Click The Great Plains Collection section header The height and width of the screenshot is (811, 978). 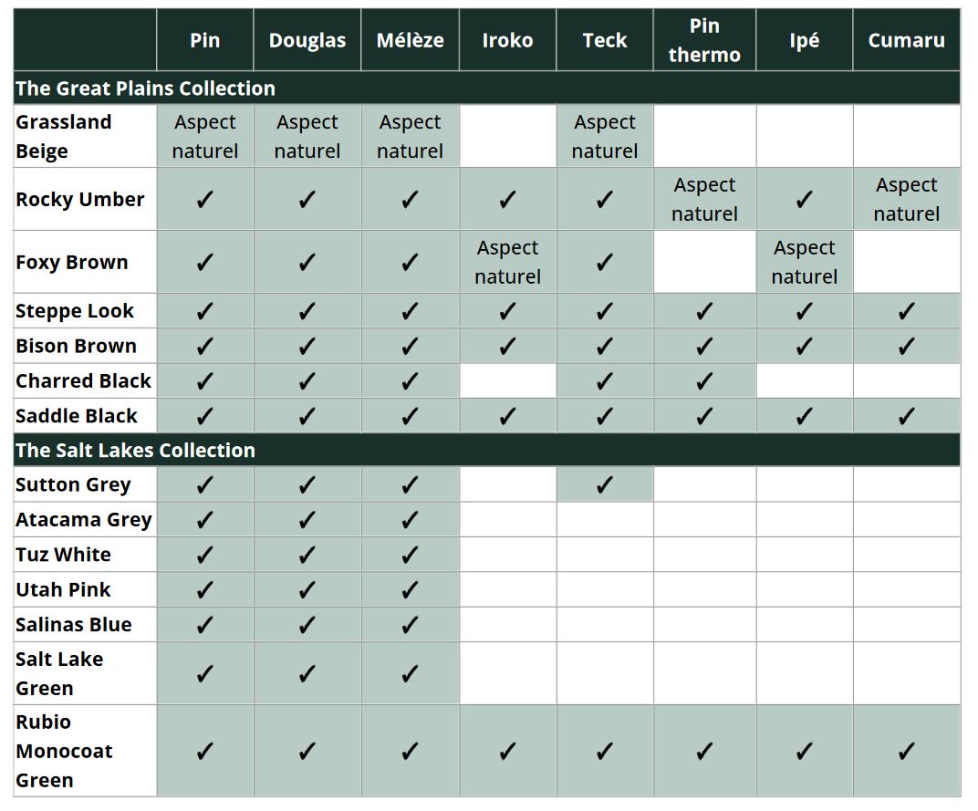tap(146, 88)
